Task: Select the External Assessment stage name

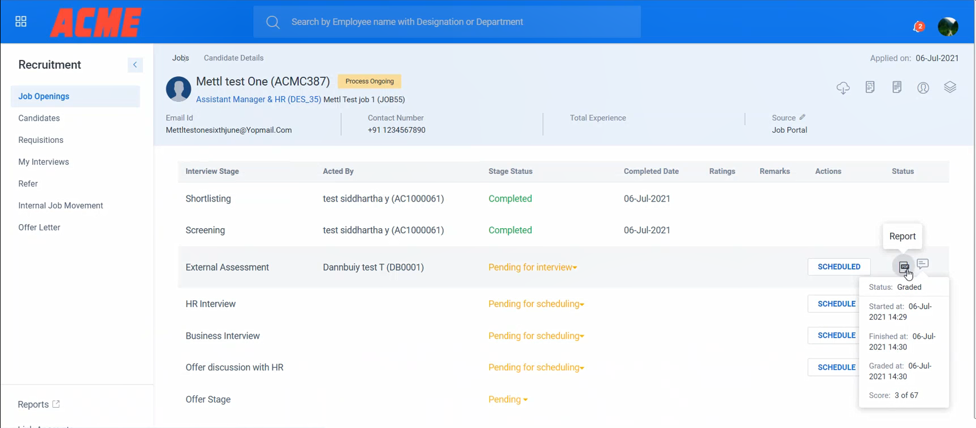Action: [227, 268]
